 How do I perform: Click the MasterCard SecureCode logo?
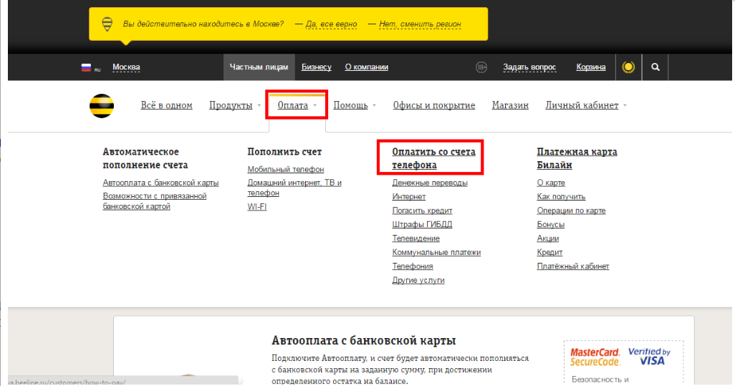[595, 357]
